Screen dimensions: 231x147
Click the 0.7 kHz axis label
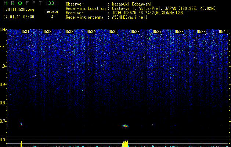click(x=3, y=121)
